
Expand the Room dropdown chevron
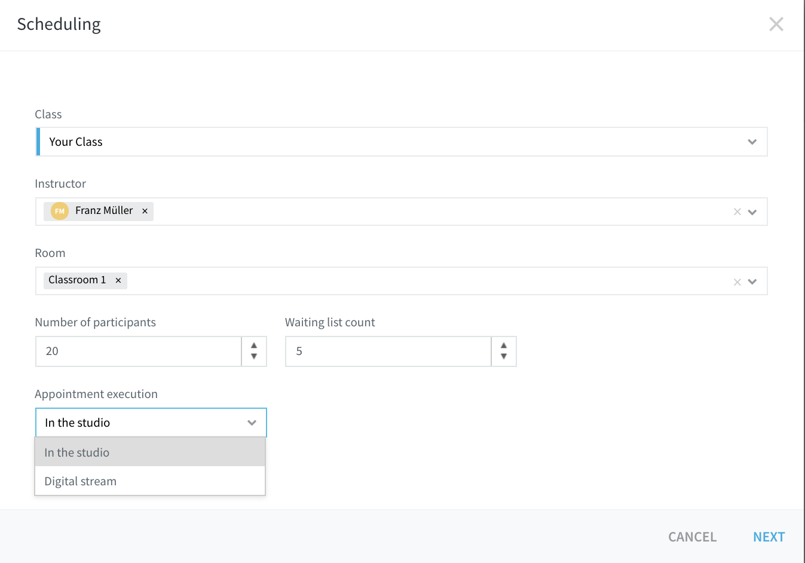[752, 281]
